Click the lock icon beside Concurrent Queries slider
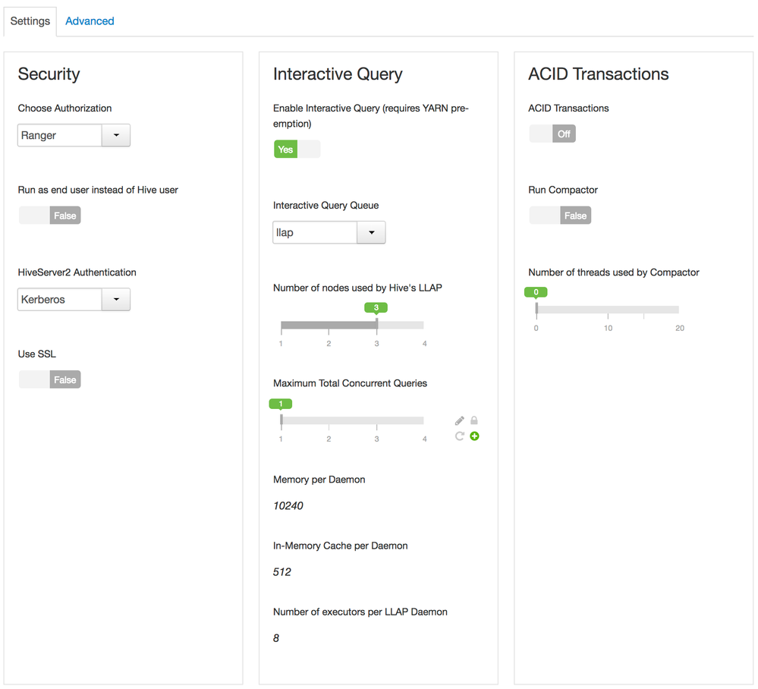 pyautogui.click(x=474, y=420)
